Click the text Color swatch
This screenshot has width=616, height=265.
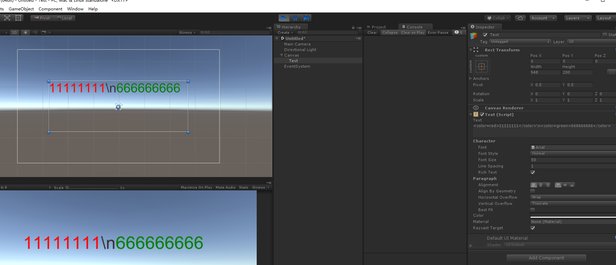pos(573,215)
